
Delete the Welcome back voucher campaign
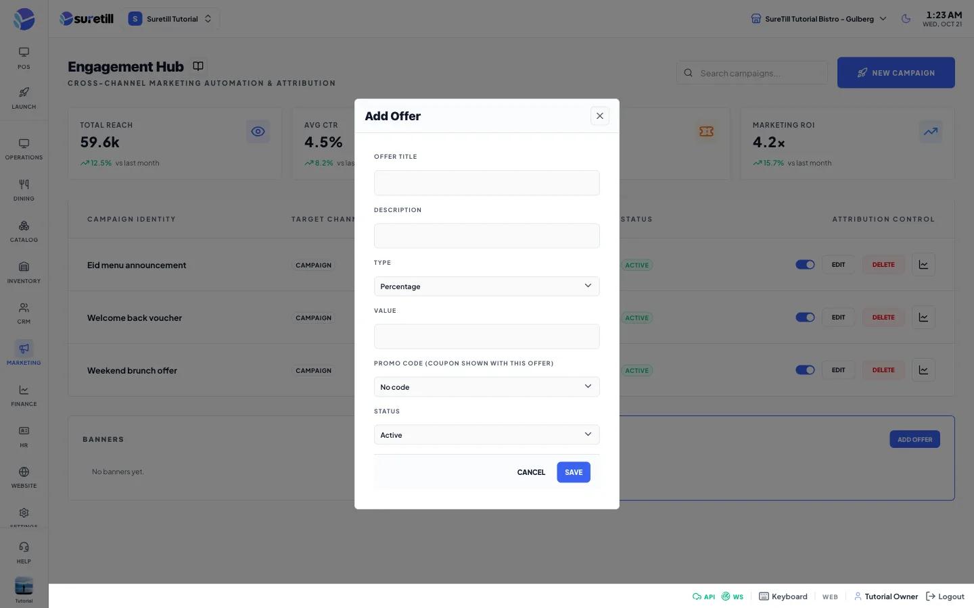[x=883, y=318]
